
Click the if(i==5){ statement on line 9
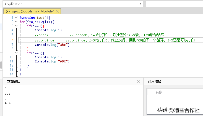click(36, 53)
